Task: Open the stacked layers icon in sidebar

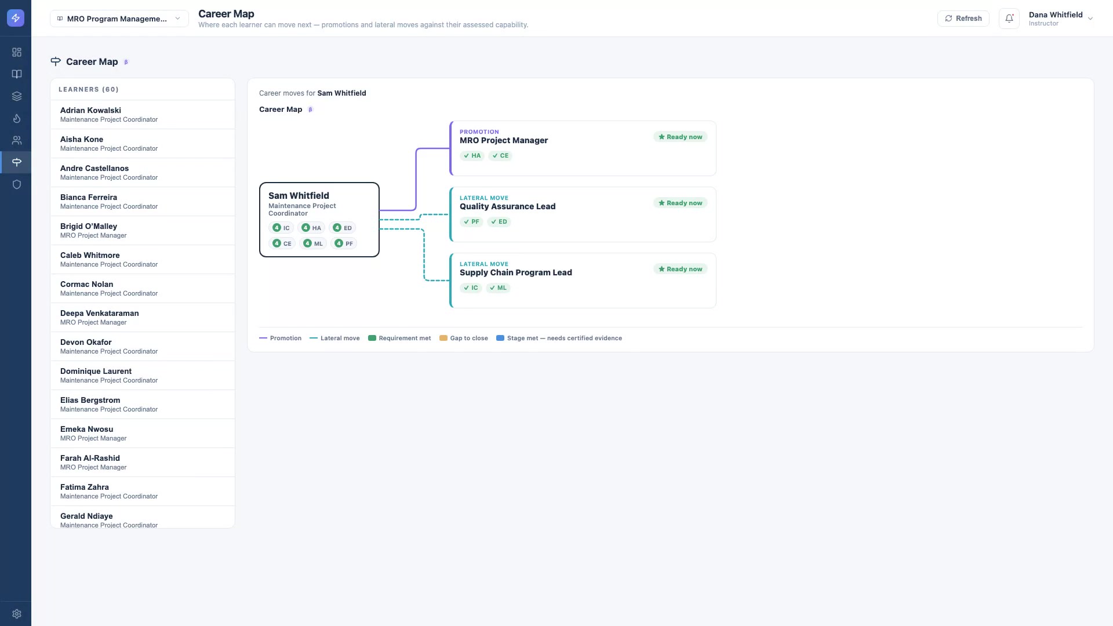Action: tap(17, 96)
